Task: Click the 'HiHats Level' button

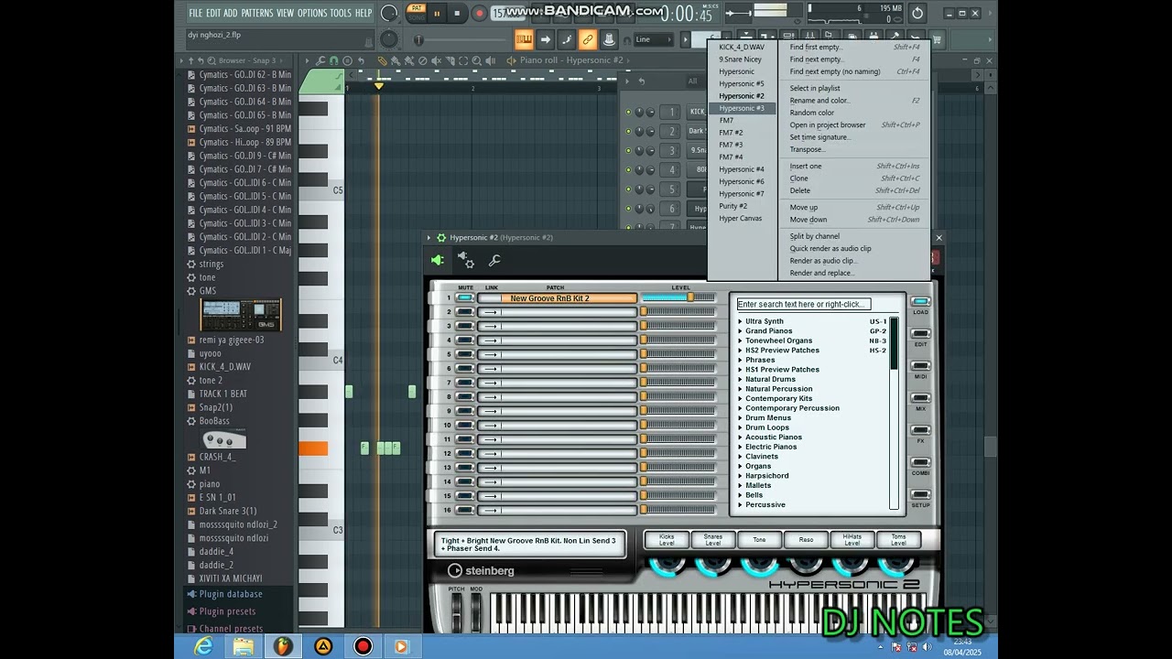Action: click(x=852, y=540)
